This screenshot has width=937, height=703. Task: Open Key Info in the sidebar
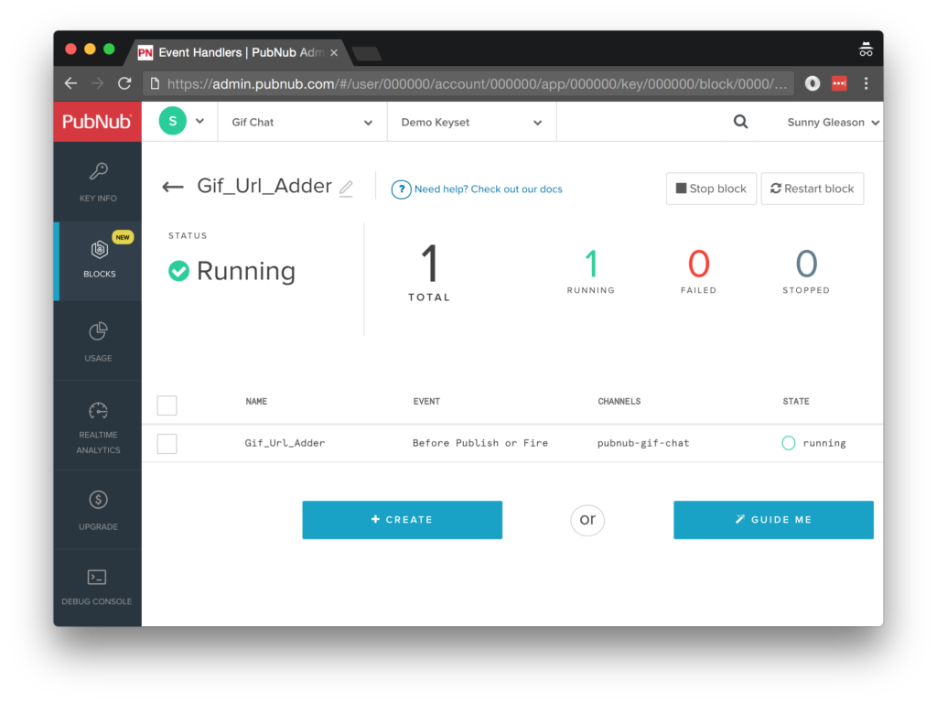pyautogui.click(x=98, y=181)
